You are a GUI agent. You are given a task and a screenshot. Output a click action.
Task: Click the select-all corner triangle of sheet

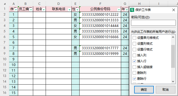tap(5, 4)
